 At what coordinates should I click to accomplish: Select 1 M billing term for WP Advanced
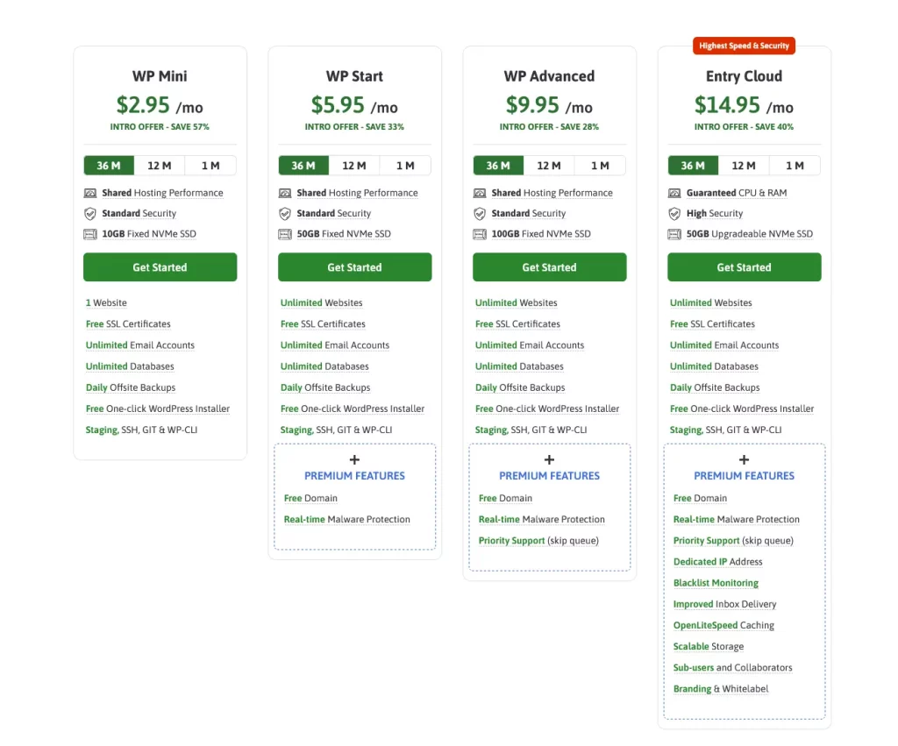click(x=600, y=166)
